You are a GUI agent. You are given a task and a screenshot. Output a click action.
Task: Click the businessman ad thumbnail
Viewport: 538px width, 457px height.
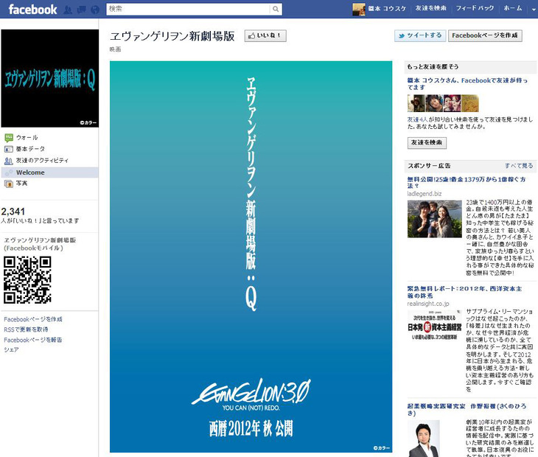tap(424, 439)
